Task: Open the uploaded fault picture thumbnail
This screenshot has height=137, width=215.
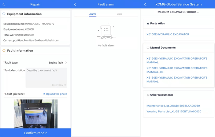Action: pos(36,114)
